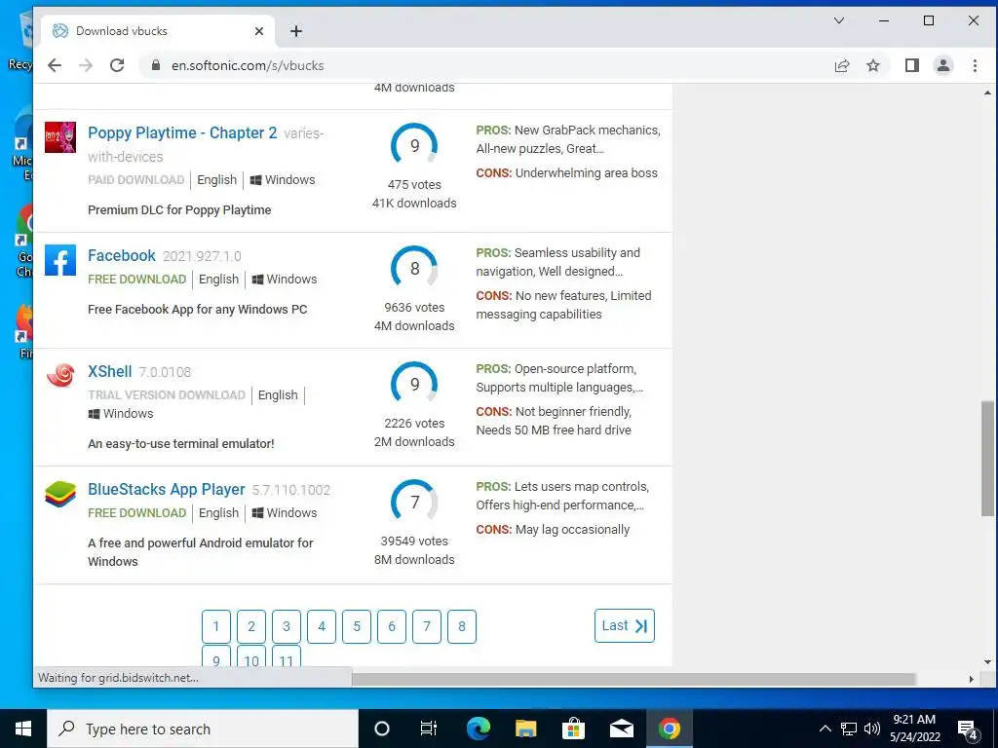Viewport: 998px width, 748px height.
Task: Click FREE DOWNLOAD for Facebook
Action: pos(136,280)
